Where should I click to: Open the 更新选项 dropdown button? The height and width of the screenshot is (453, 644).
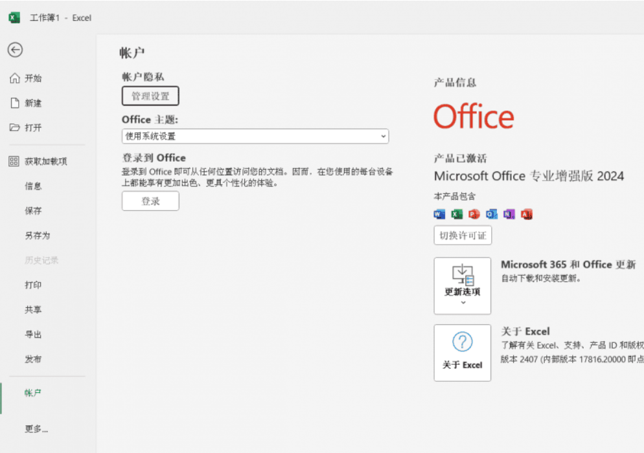462,285
